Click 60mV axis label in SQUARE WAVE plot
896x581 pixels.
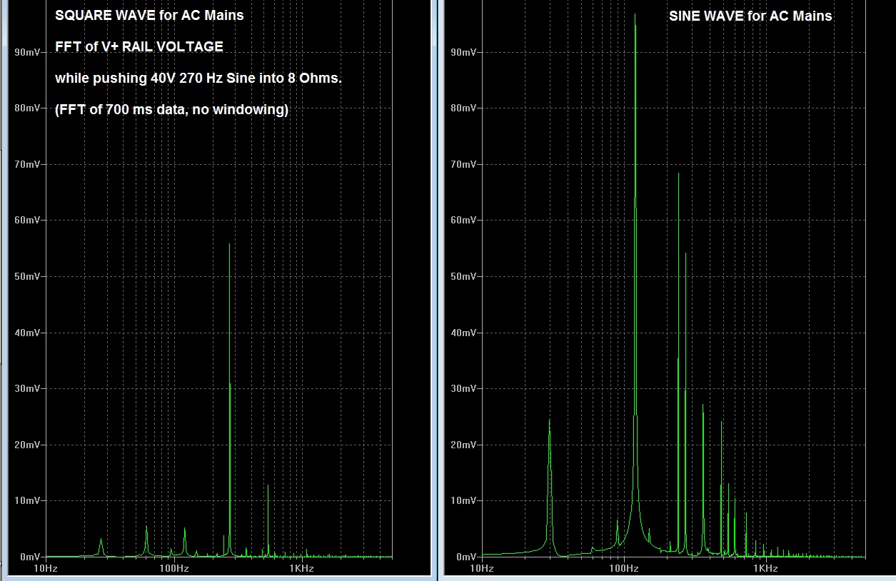pos(26,220)
